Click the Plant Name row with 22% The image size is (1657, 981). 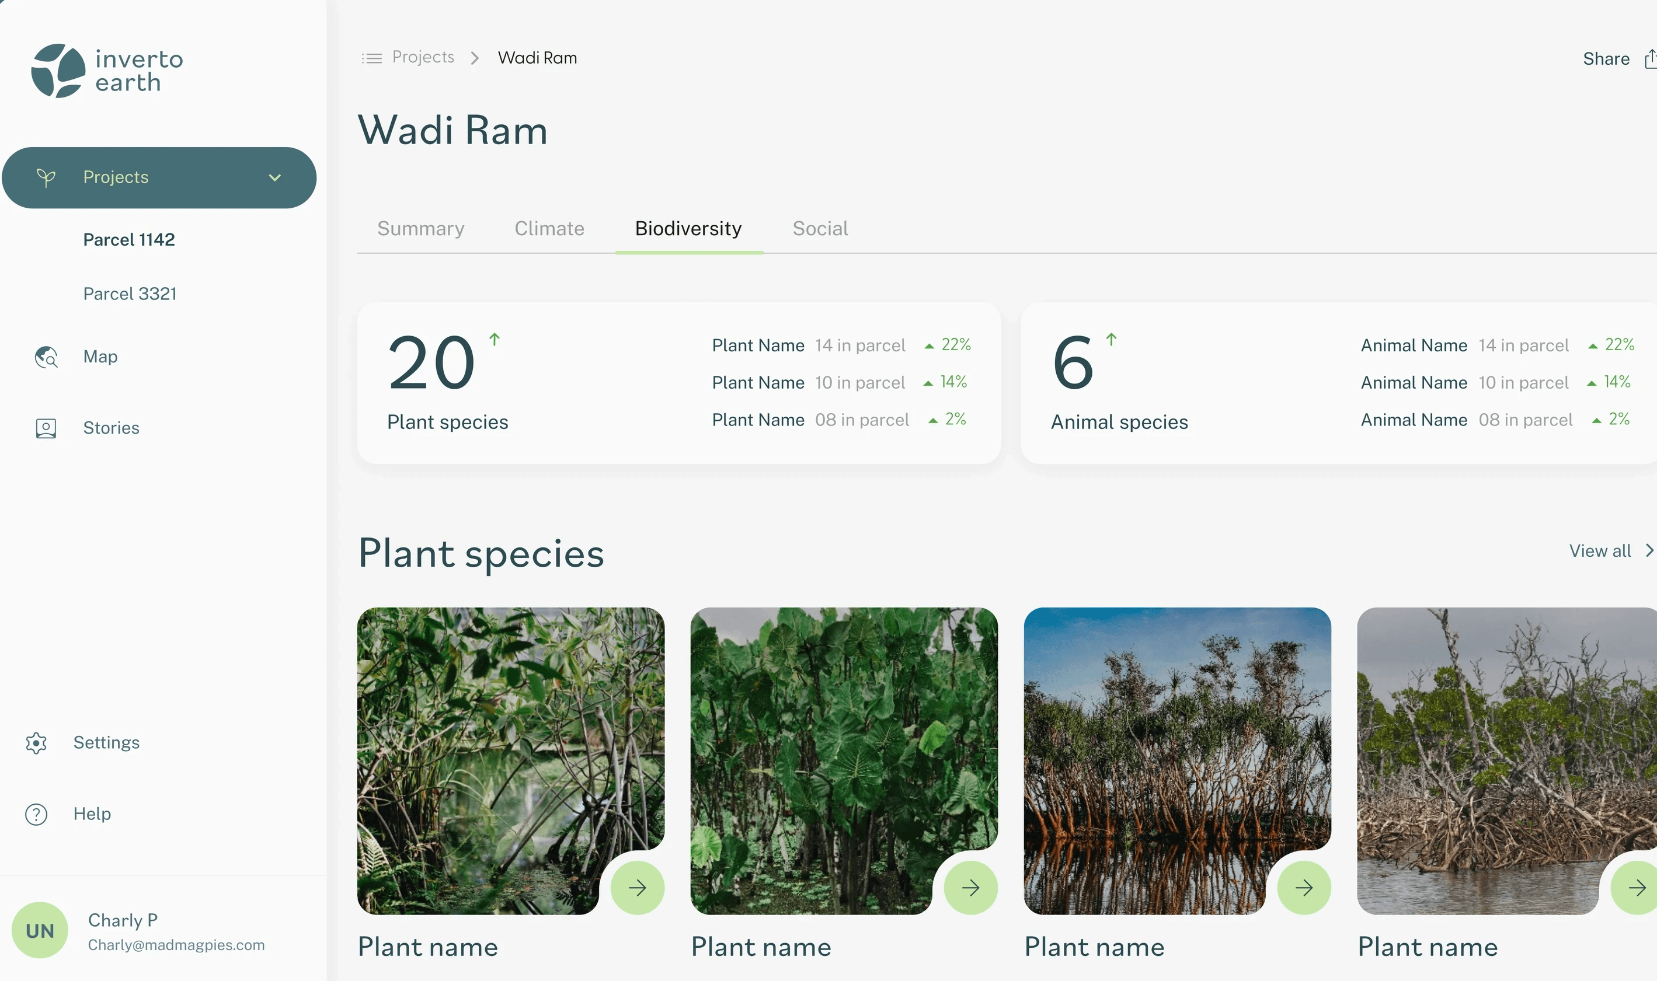(841, 345)
